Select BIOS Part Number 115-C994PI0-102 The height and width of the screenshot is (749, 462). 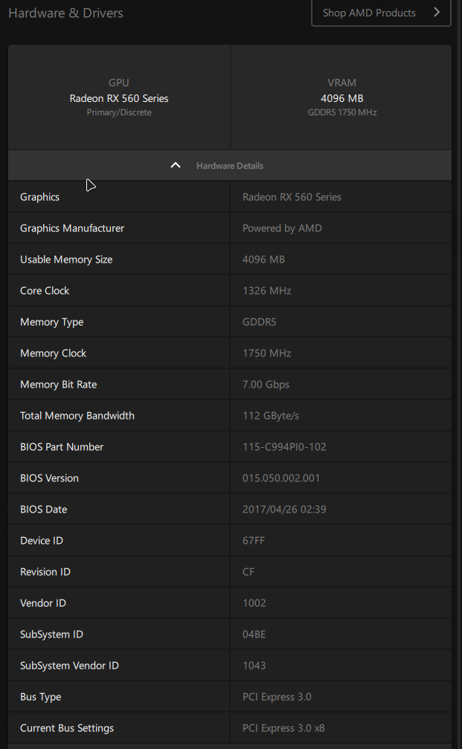pos(284,447)
